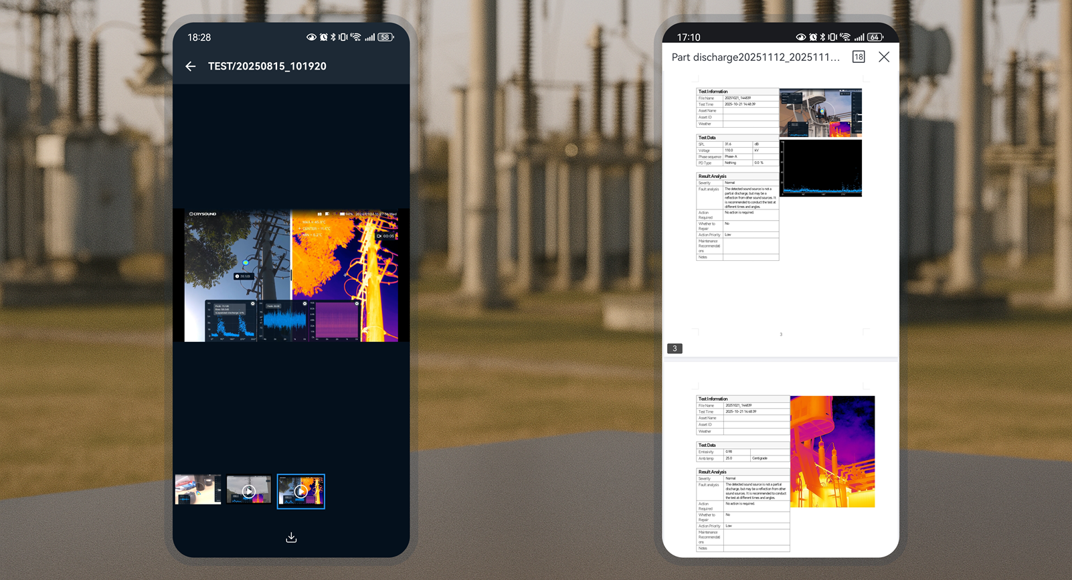Open settings gear on the PRPD scatter chart

253,304
